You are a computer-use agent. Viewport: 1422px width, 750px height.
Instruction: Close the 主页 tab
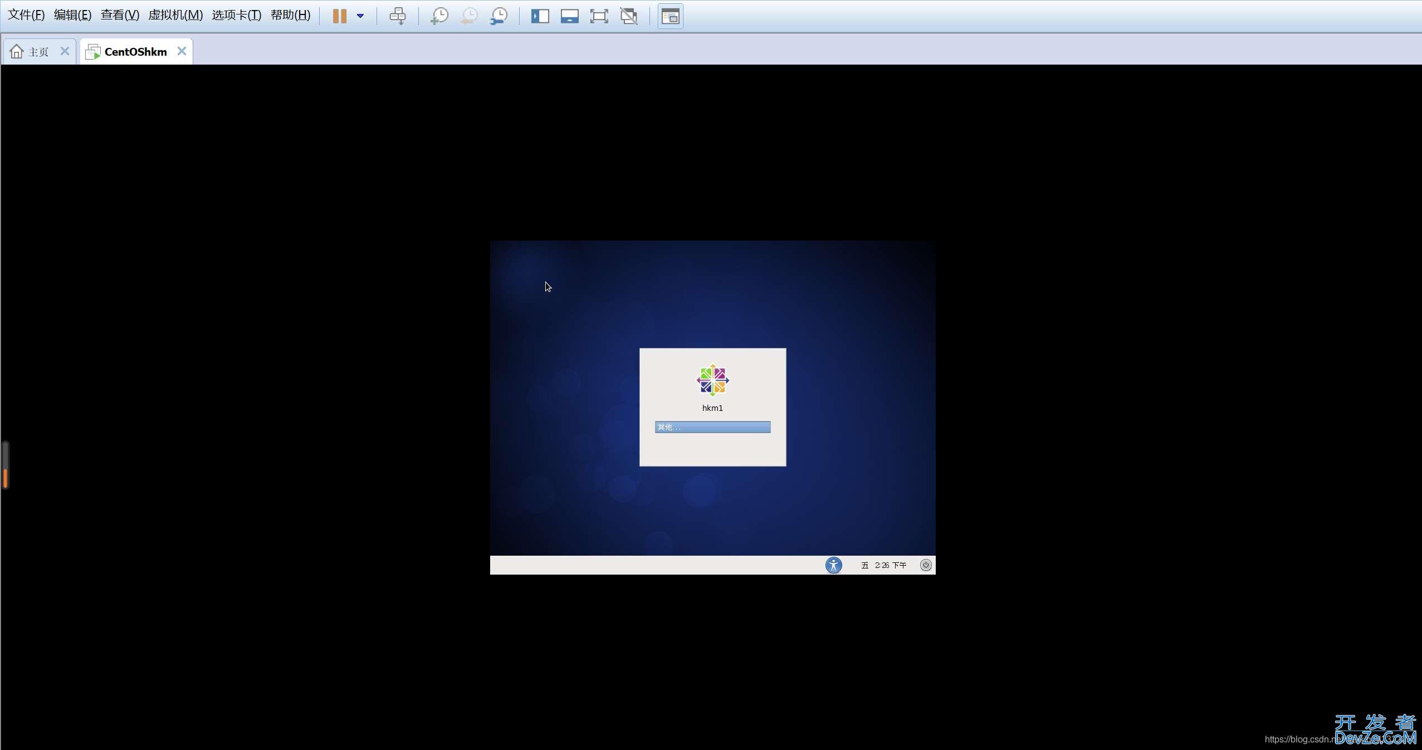point(65,51)
